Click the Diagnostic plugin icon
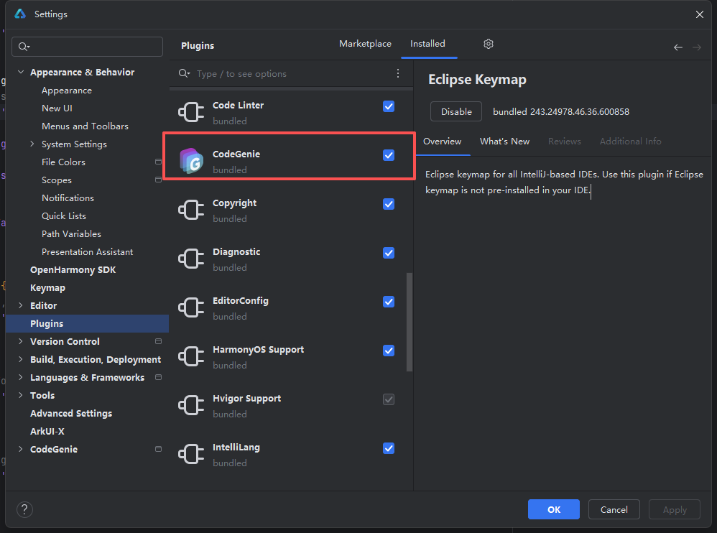The height and width of the screenshot is (533, 717). pyautogui.click(x=191, y=259)
